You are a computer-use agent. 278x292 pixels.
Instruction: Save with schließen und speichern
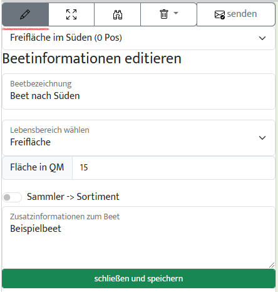(x=138, y=279)
